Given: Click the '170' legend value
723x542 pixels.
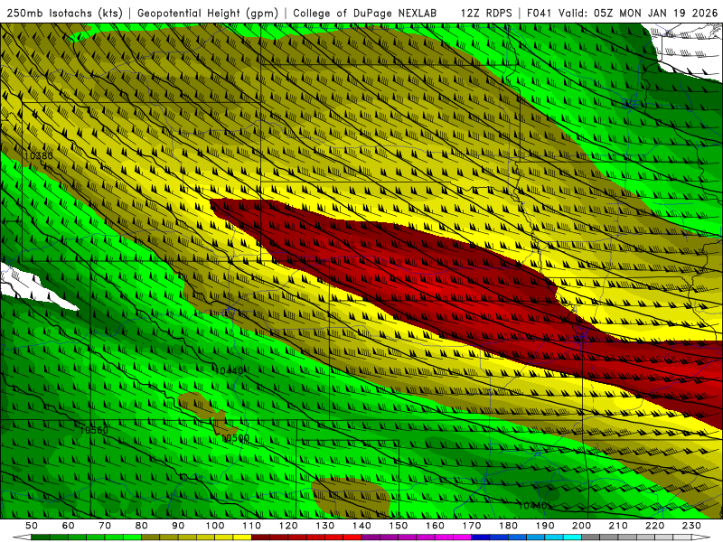Looking at the screenshot, I should point(472,526).
